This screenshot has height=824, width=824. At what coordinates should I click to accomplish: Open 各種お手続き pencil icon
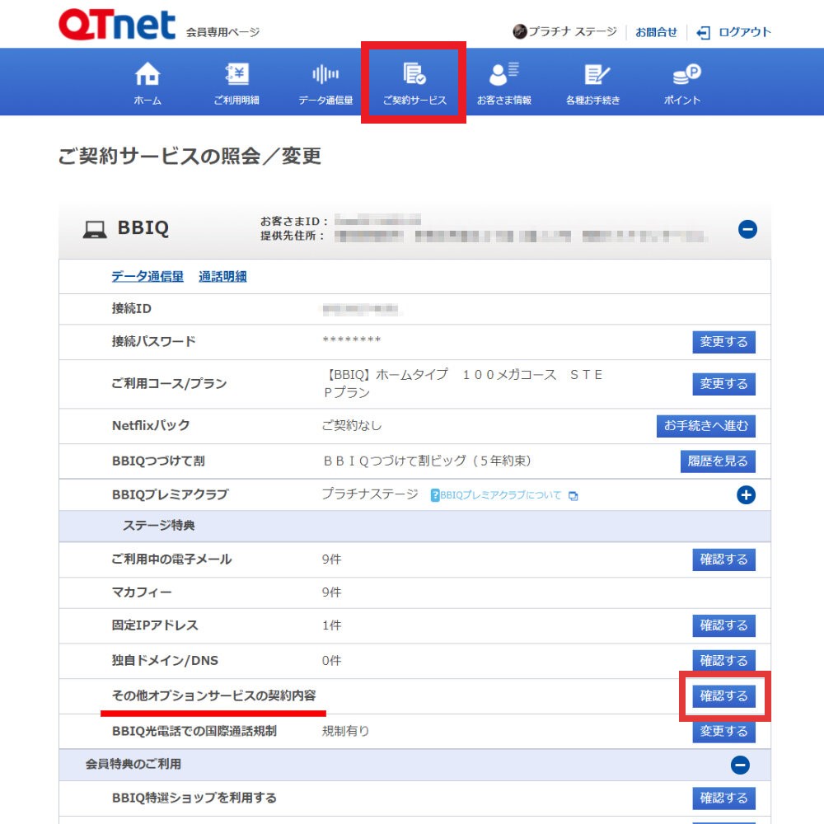[597, 74]
